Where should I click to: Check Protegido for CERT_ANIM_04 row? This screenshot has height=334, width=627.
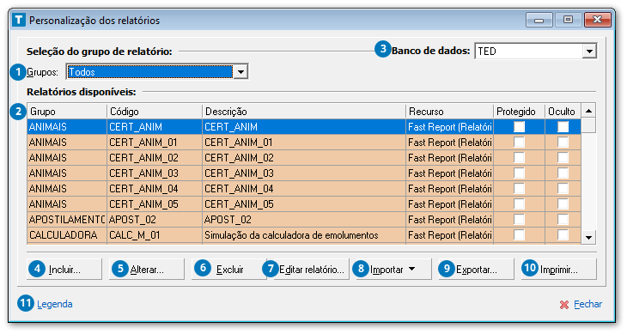coord(519,189)
